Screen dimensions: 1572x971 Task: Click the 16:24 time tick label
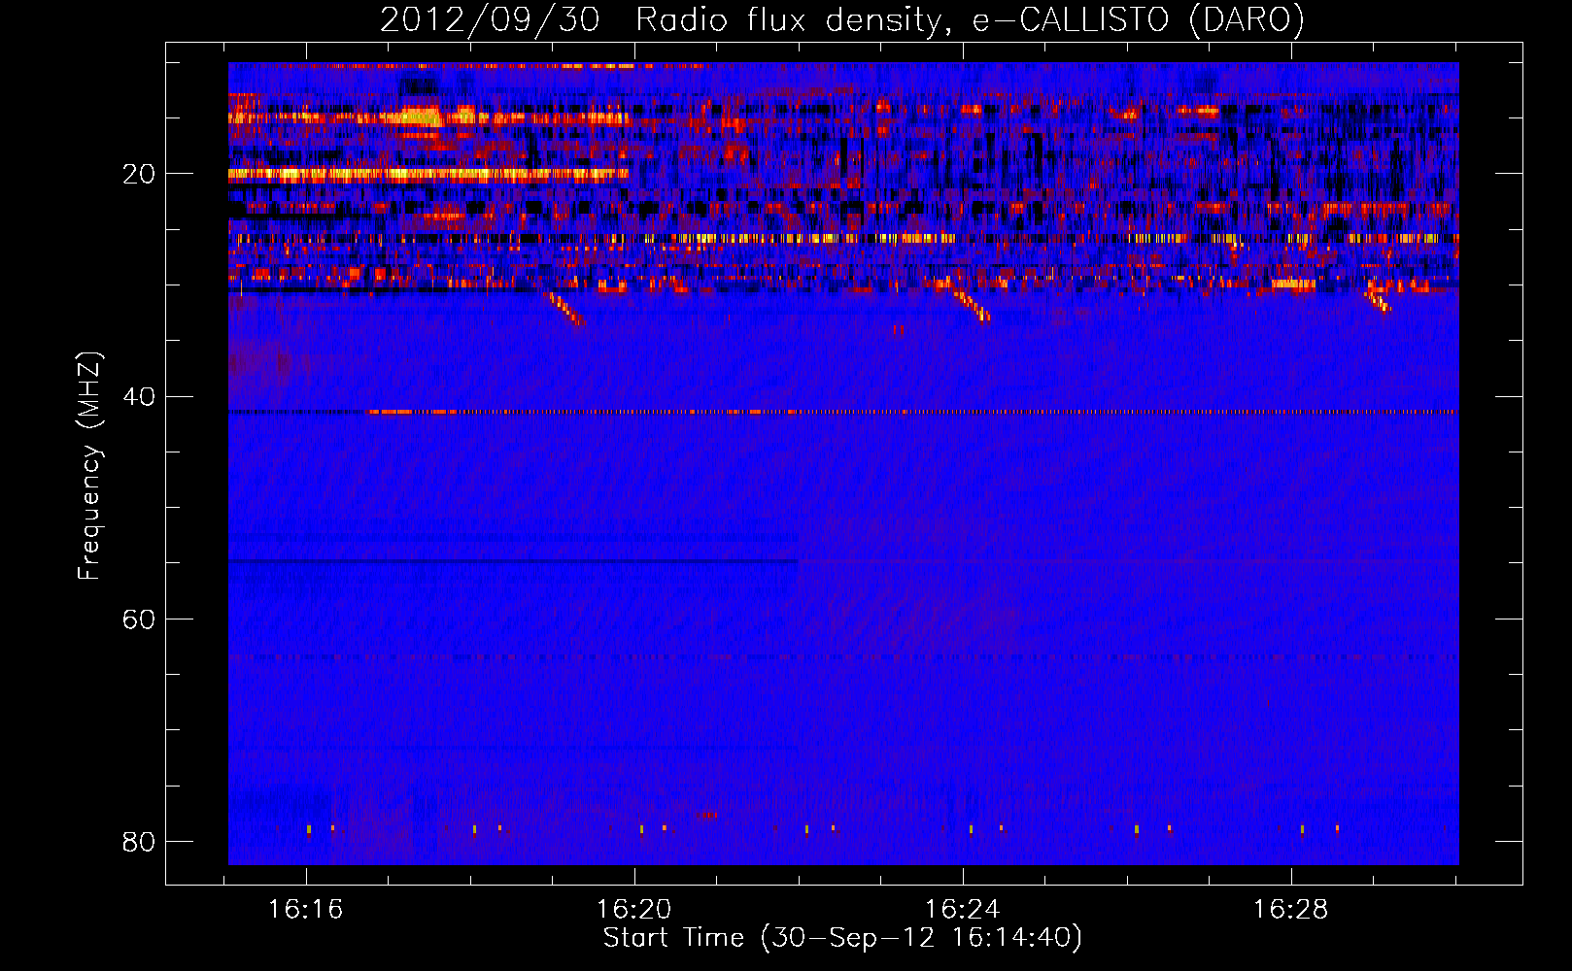click(x=963, y=910)
